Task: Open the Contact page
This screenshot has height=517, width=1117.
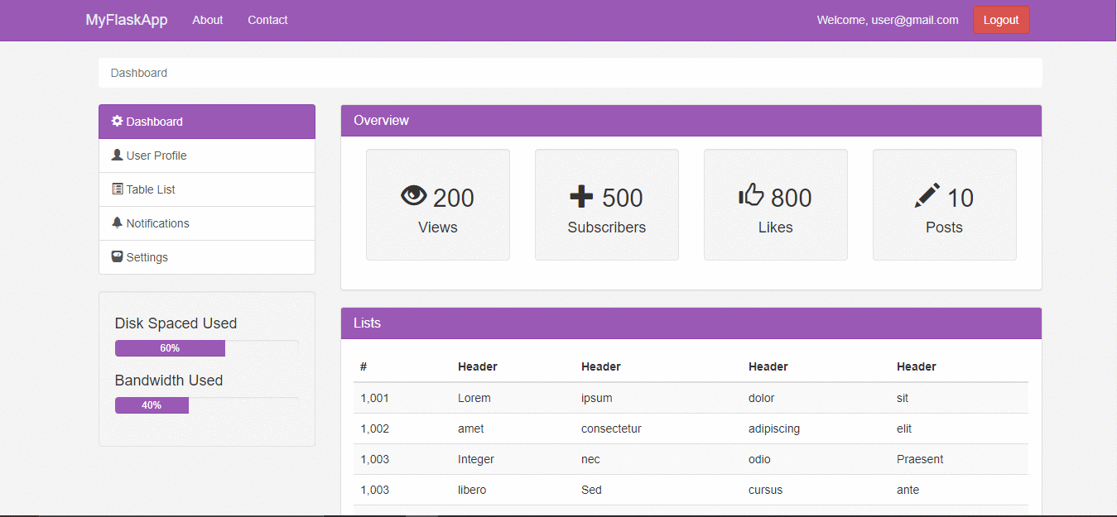Action: [x=267, y=20]
